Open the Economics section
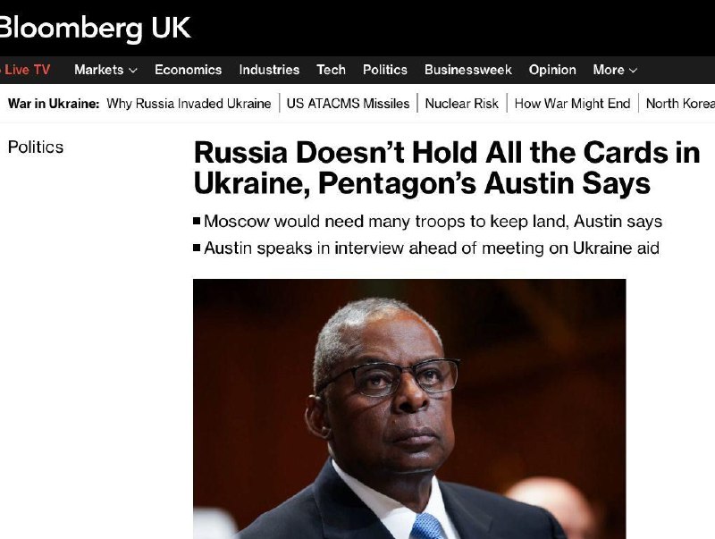 pyautogui.click(x=188, y=70)
